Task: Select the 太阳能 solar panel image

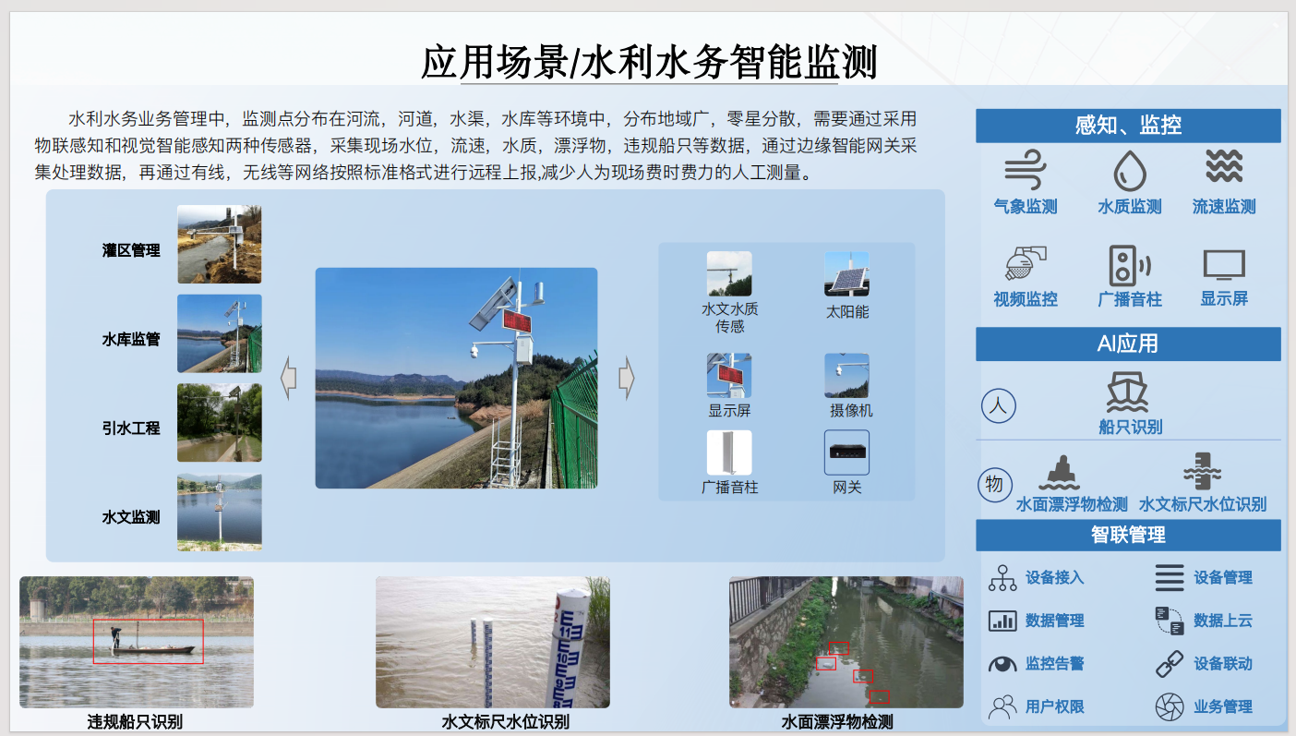Action: (x=846, y=273)
